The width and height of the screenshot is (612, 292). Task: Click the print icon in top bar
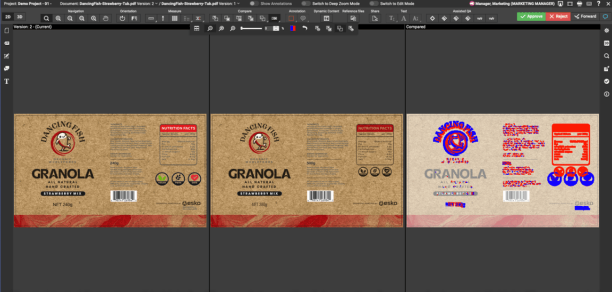[x=579, y=4]
